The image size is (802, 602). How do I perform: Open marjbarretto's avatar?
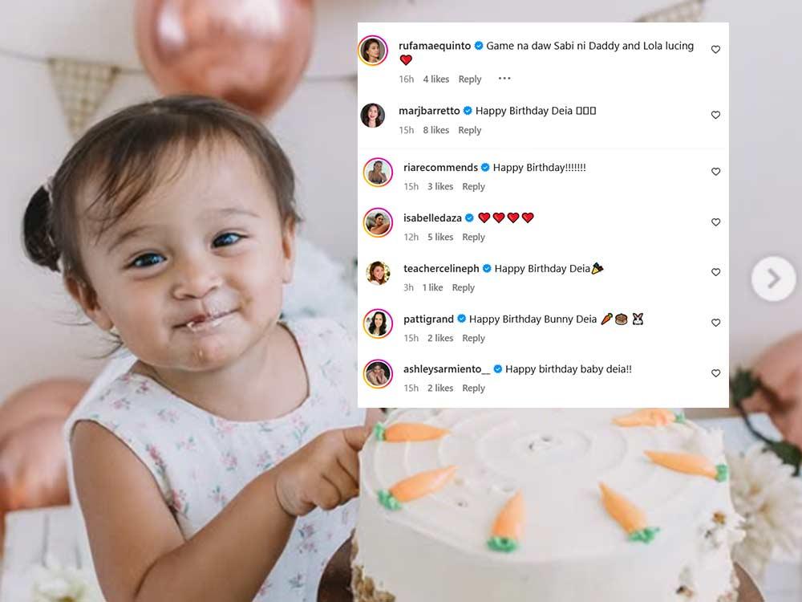373,116
